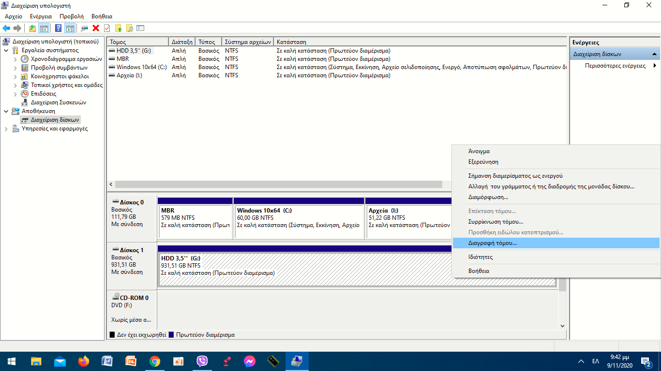The height and width of the screenshot is (371, 661).
Task: Collapse the Εργαλεία συστήματος tree node
Action: [6, 50]
